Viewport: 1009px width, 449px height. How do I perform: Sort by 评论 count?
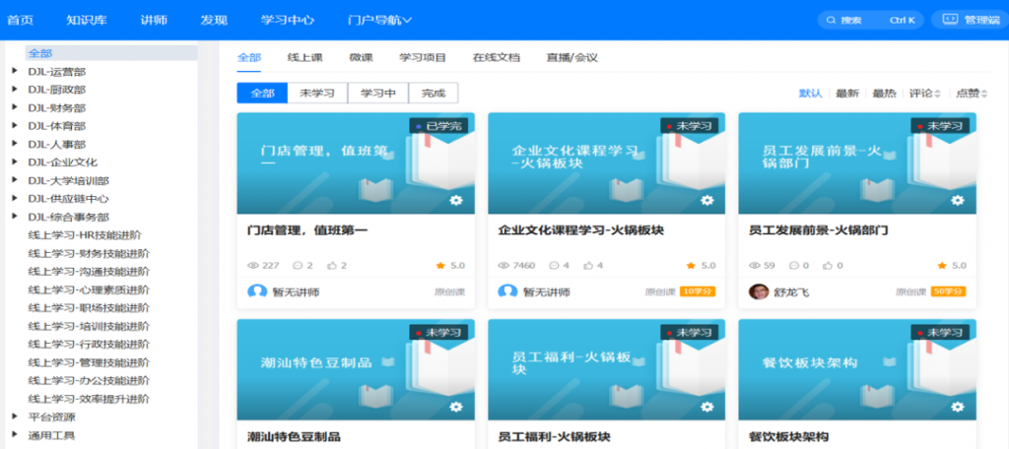pos(924,94)
